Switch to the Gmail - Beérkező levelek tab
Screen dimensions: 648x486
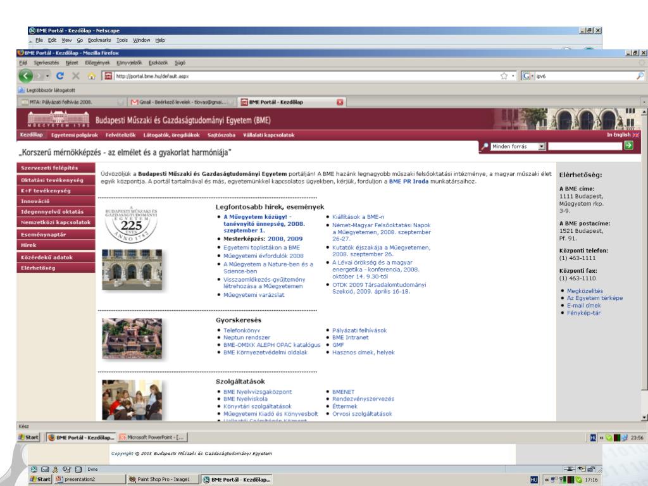(182, 102)
